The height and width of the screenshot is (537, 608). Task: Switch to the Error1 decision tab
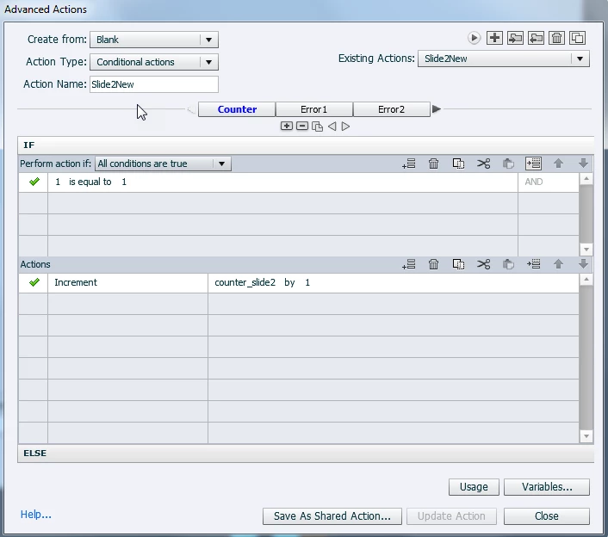314,109
